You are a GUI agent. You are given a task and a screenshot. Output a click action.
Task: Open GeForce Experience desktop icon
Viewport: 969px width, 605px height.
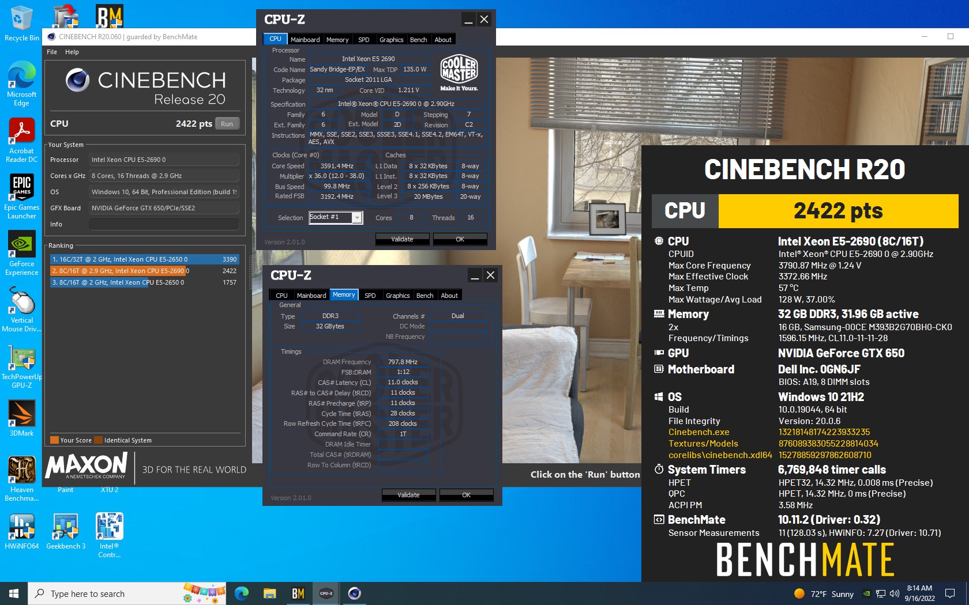point(21,253)
